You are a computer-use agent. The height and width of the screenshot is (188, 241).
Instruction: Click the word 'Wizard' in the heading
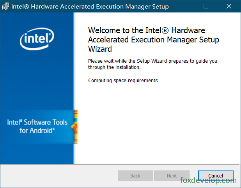click(x=100, y=49)
